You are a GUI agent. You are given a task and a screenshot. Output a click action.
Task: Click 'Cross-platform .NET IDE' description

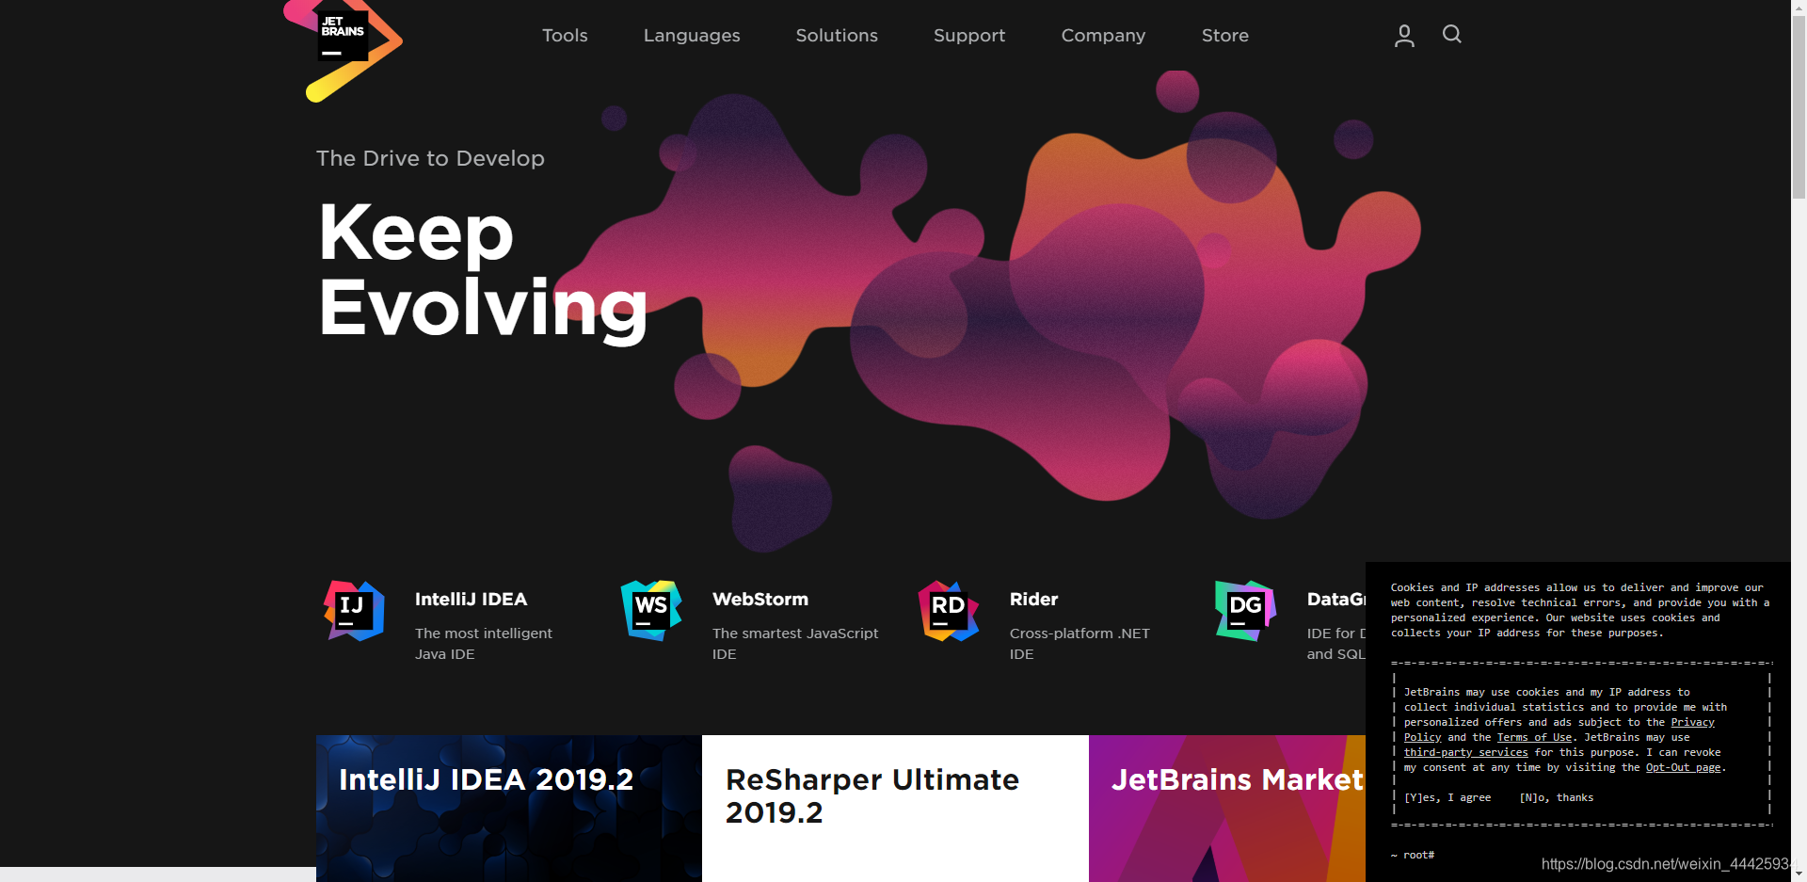(1079, 644)
